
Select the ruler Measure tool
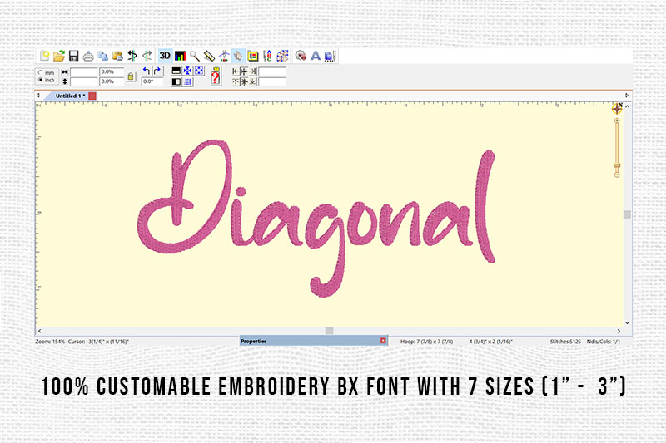coord(210,56)
